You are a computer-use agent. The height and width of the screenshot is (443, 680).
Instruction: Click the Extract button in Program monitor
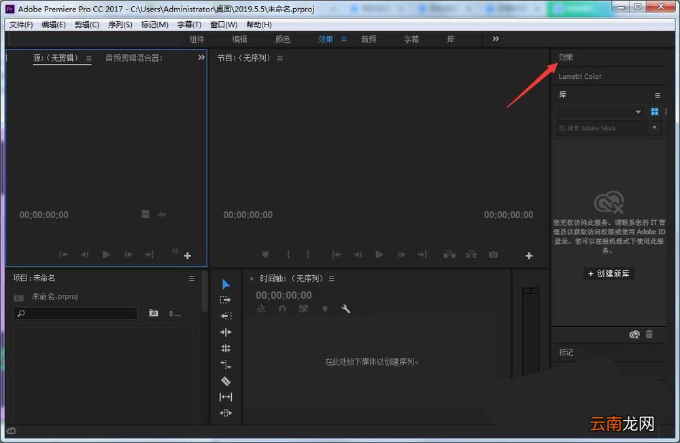471,254
